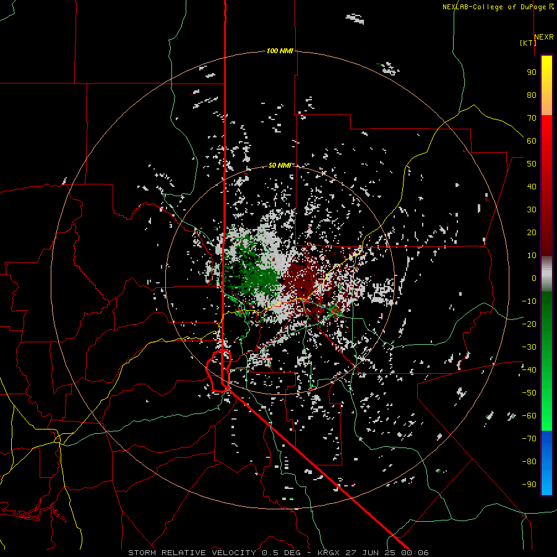Click the 80 value on the velocity scale
The width and height of the screenshot is (557, 557).
pyautogui.click(x=532, y=95)
